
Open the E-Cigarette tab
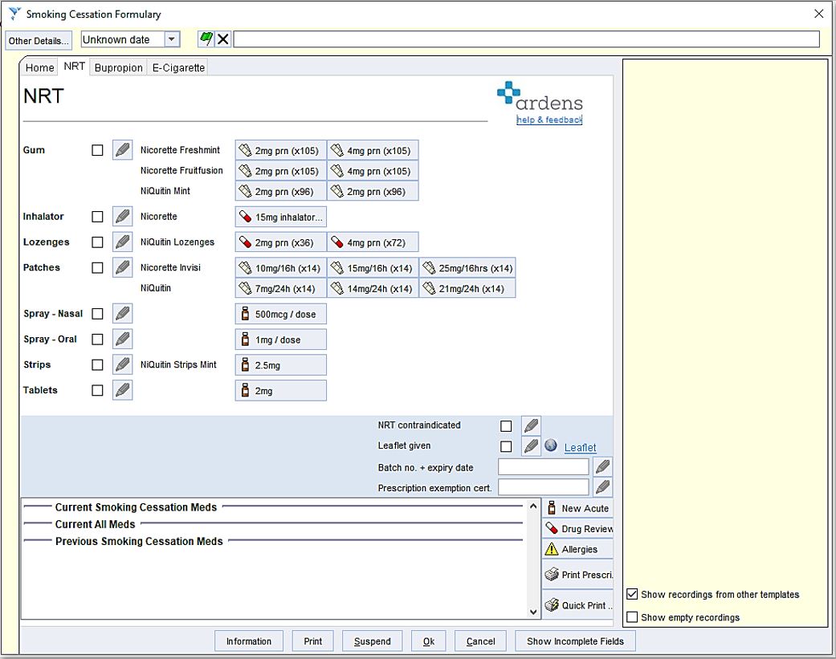coord(178,67)
